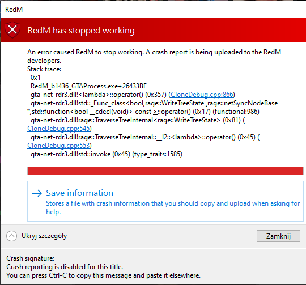Click the 0x1 stack trace entry
This screenshot has width=306, height=285.
point(36,78)
